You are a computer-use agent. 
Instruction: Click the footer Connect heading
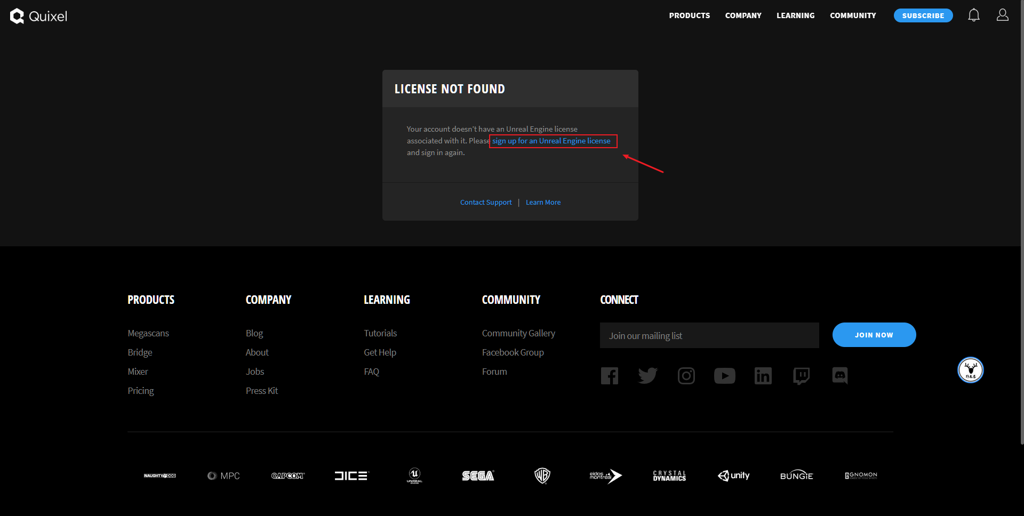pos(619,300)
